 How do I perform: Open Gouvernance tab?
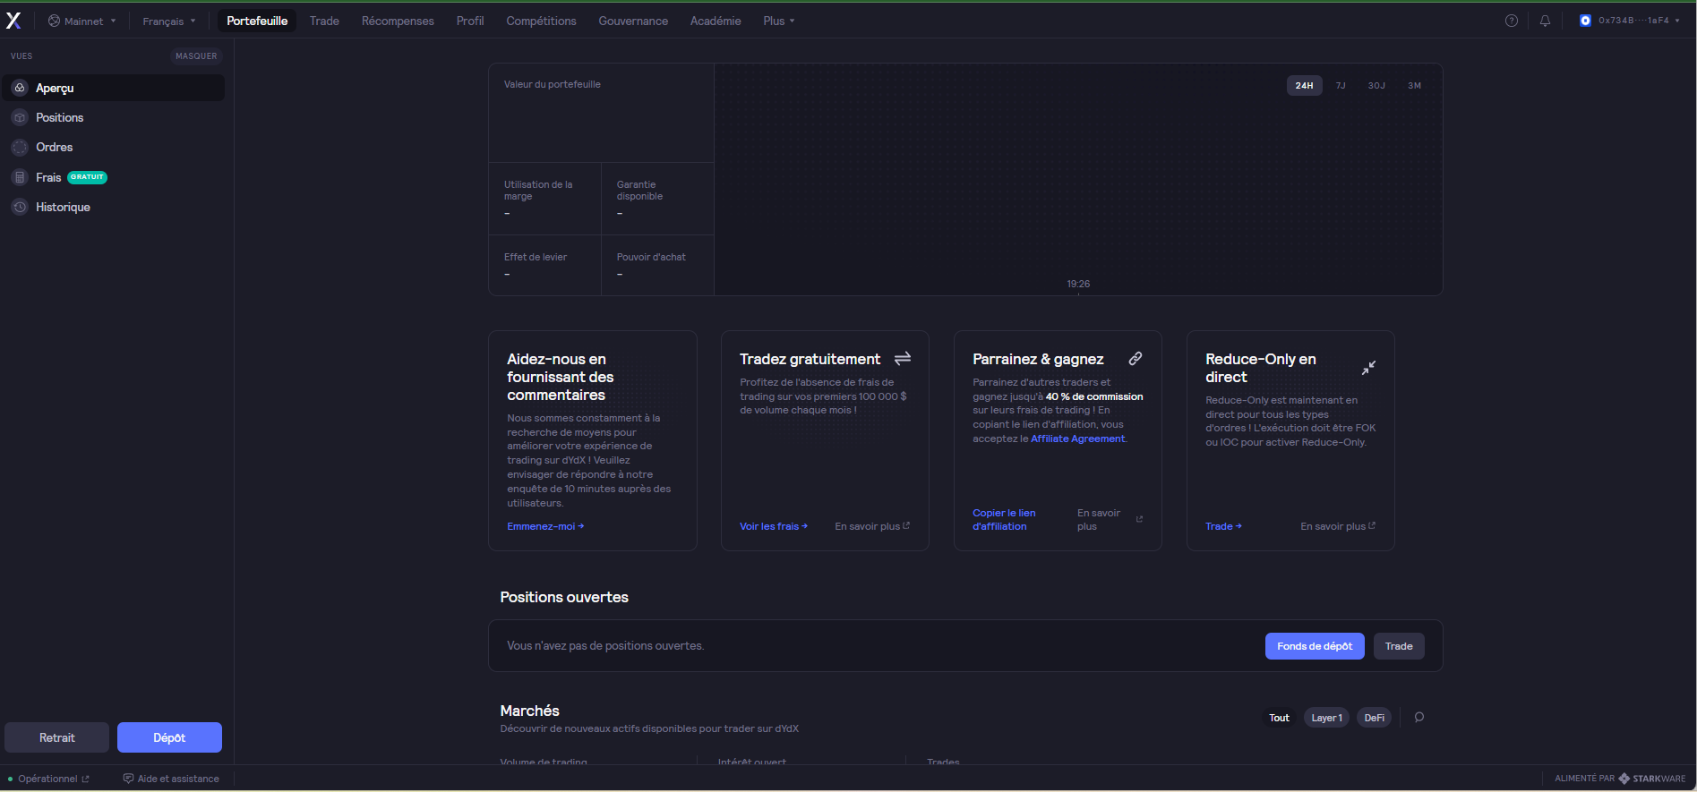click(633, 21)
